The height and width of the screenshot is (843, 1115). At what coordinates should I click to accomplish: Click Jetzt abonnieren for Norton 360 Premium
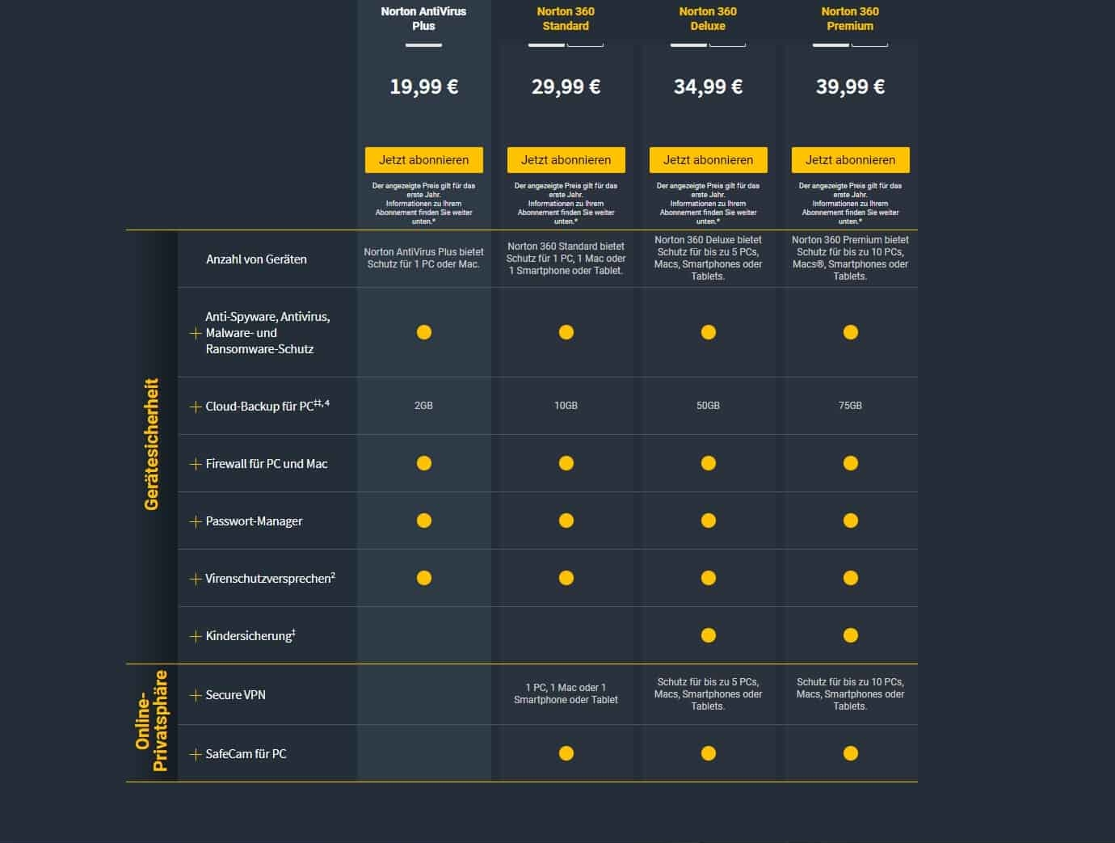[x=850, y=159]
